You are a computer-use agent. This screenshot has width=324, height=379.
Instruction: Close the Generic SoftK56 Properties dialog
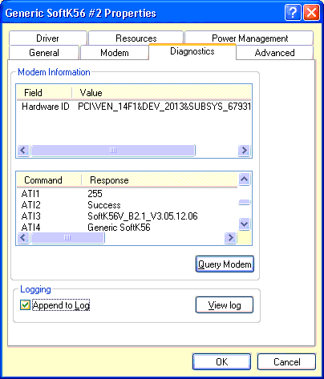coord(312,12)
